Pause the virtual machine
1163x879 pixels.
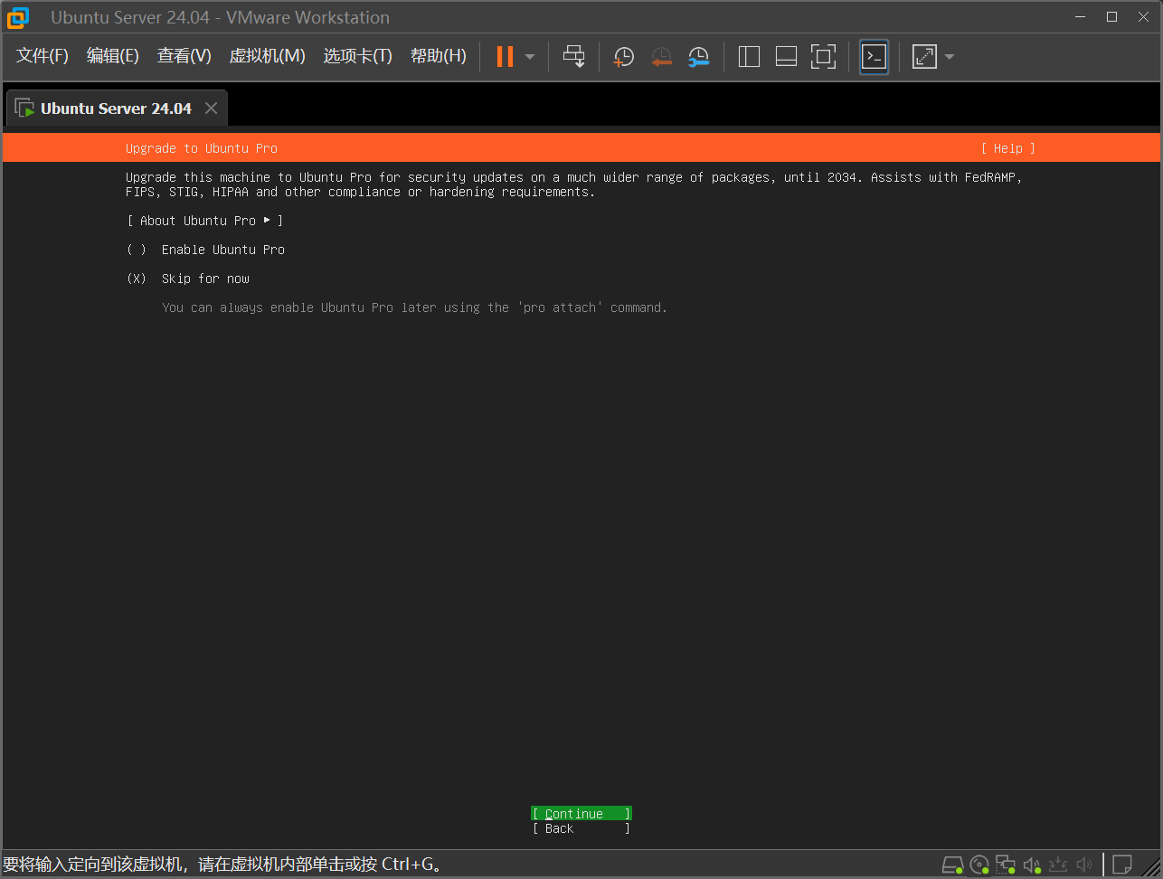point(505,56)
